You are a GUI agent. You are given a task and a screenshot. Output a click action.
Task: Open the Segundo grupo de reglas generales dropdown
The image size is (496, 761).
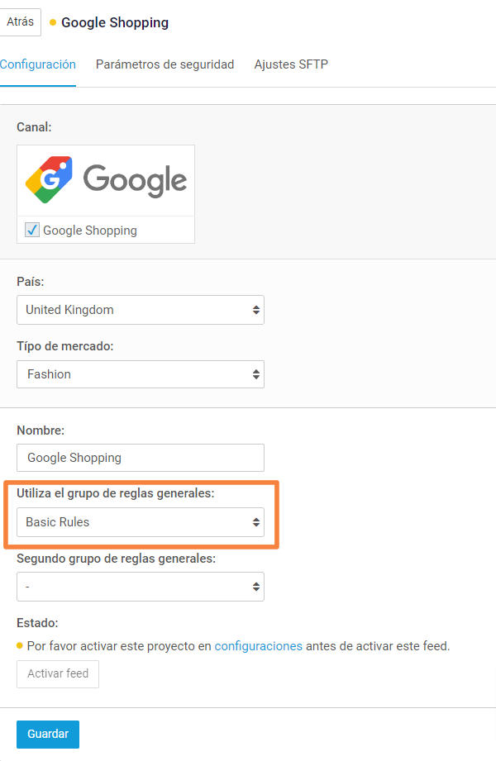tap(141, 587)
